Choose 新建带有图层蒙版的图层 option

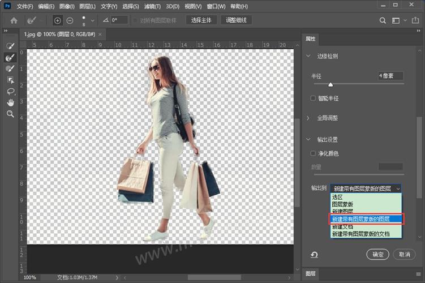point(366,218)
